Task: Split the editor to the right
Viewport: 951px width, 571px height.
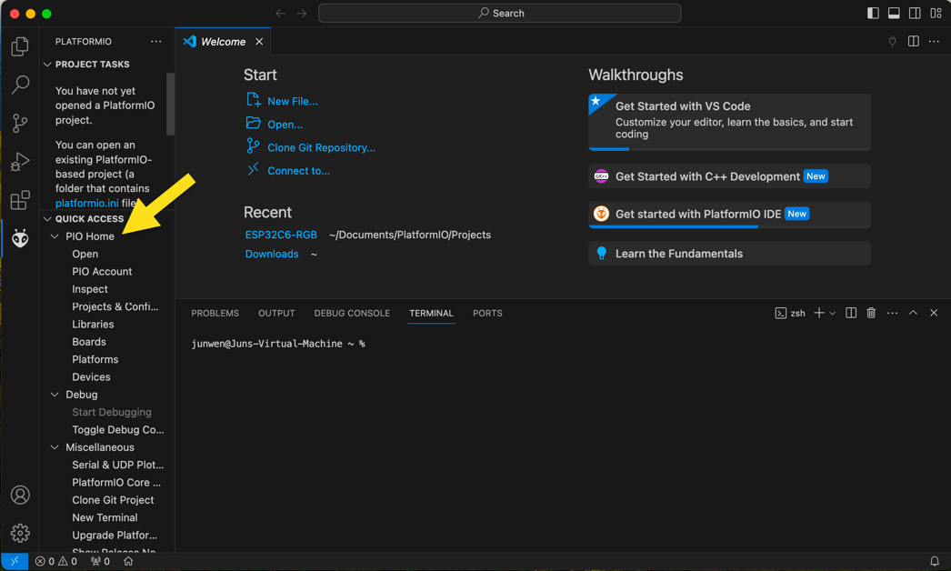Action: click(x=914, y=41)
